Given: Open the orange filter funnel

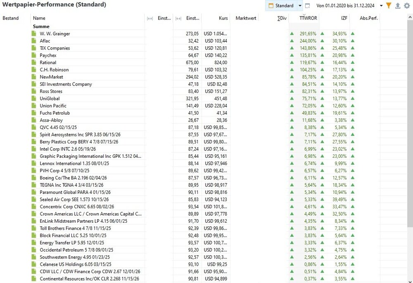Looking at the screenshot, I should point(389,5).
